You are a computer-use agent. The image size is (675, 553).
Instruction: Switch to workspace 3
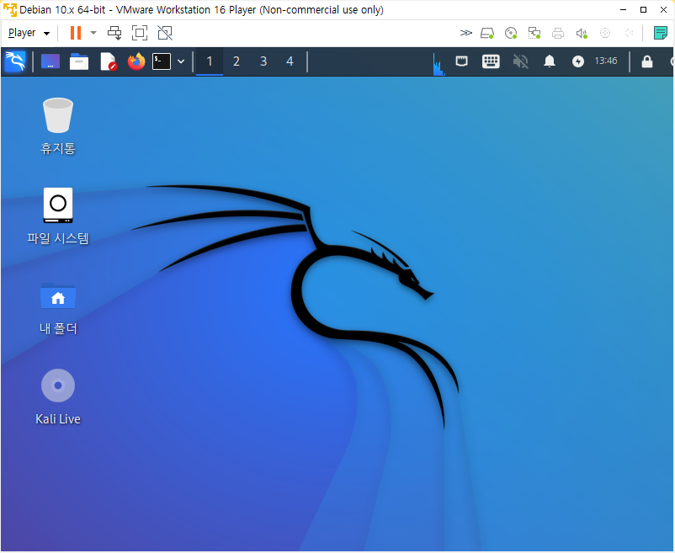(x=263, y=61)
